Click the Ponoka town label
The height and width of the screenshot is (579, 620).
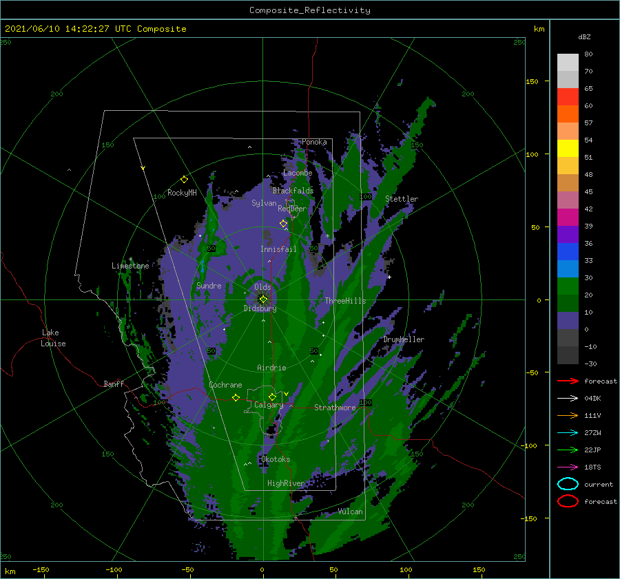[x=314, y=142]
